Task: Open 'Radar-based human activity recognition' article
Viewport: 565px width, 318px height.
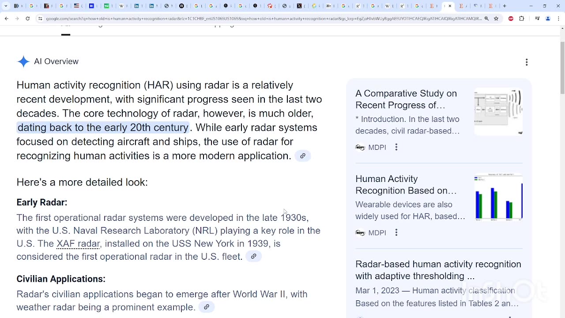Action: pyautogui.click(x=438, y=270)
